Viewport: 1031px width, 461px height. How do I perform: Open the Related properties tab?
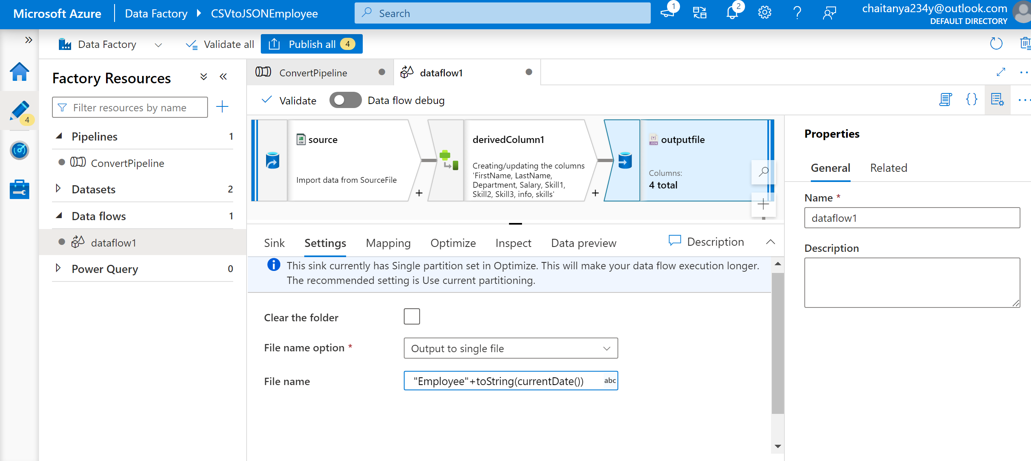point(888,168)
